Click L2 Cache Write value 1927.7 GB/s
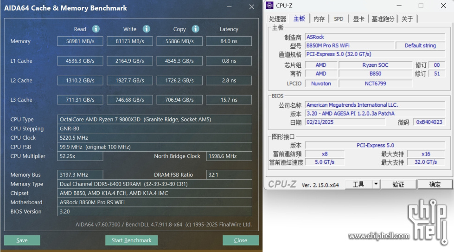This screenshot has width=454, height=252. 130,81
